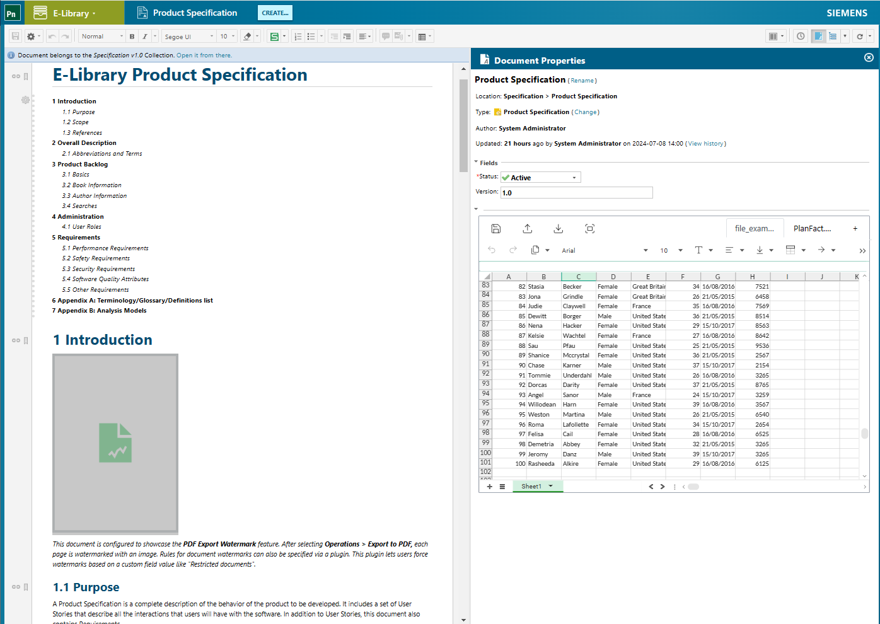
Task: Switch to the PlanFact spreadsheet tab
Action: [813, 228]
